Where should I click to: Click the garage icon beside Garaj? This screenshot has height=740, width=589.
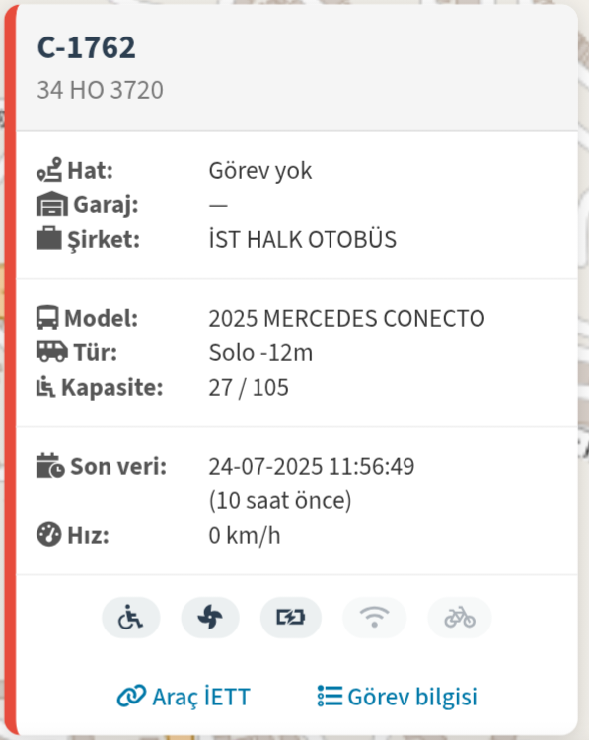click(x=52, y=204)
